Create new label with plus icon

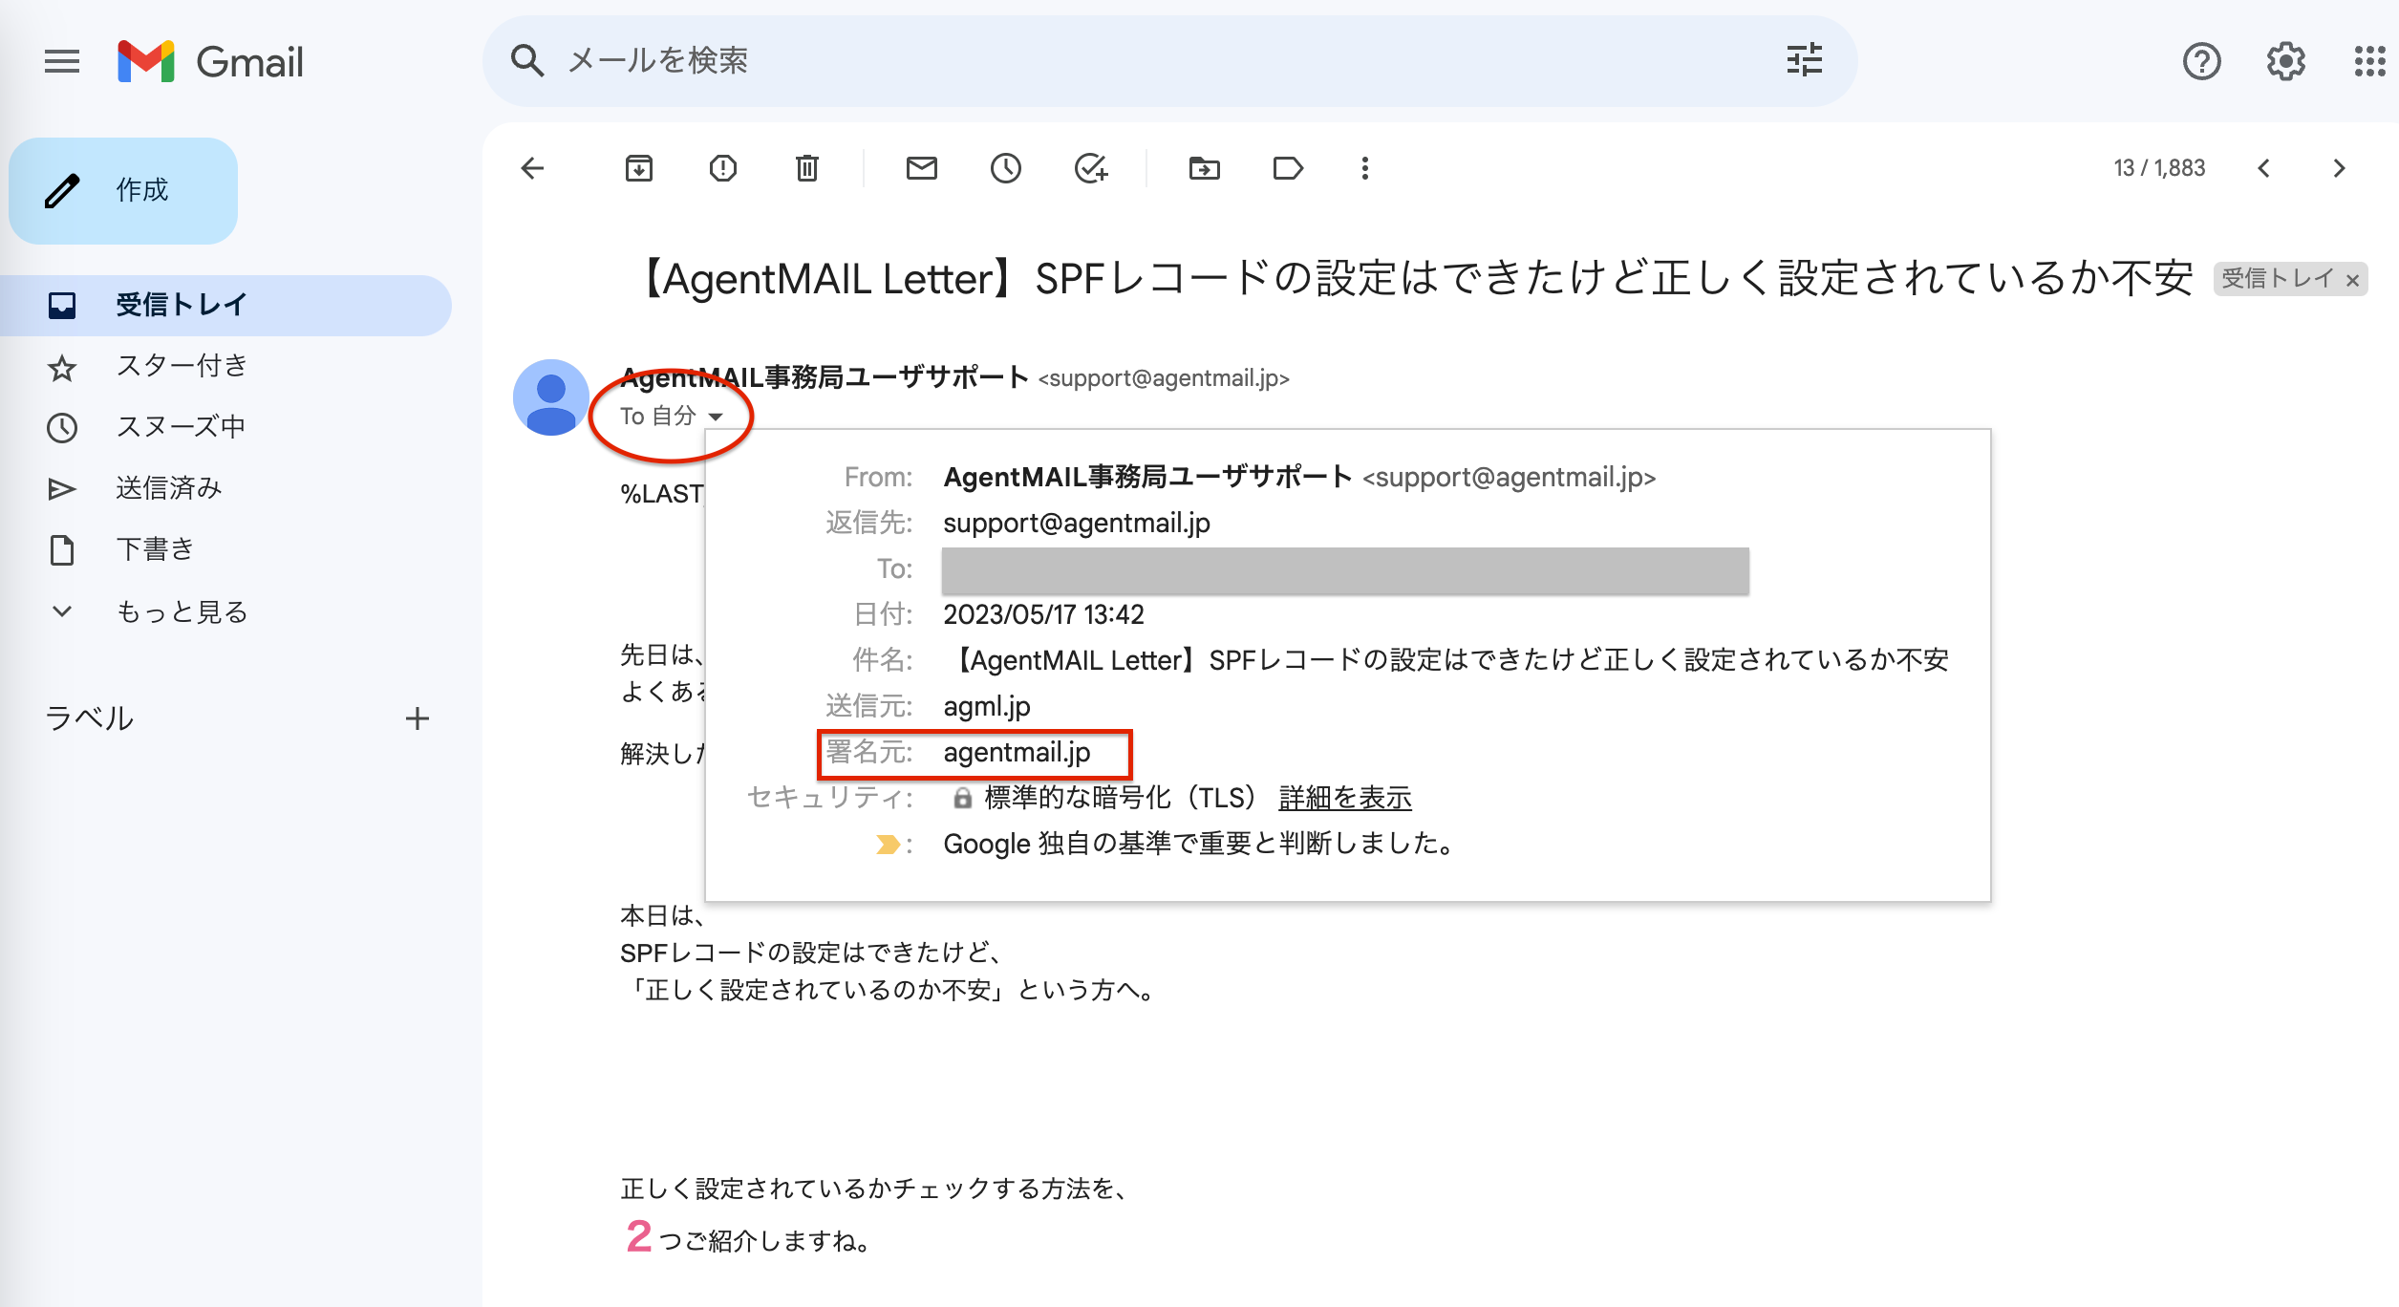point(417,718)
